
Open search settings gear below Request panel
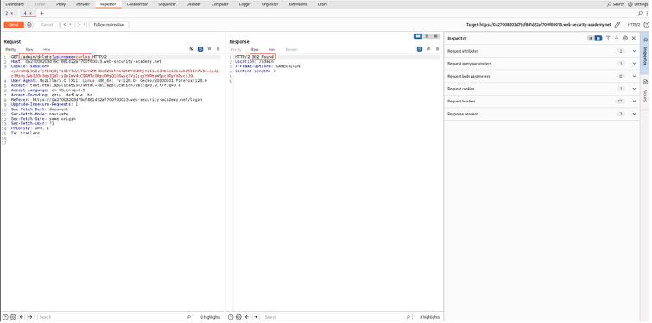click(x=13, y=317)
